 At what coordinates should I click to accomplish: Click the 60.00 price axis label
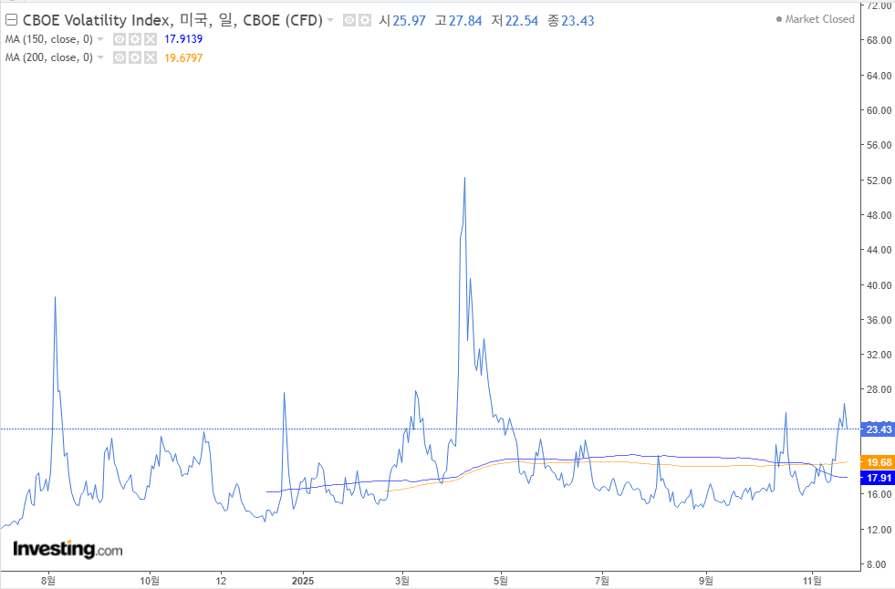pos(879,110)
